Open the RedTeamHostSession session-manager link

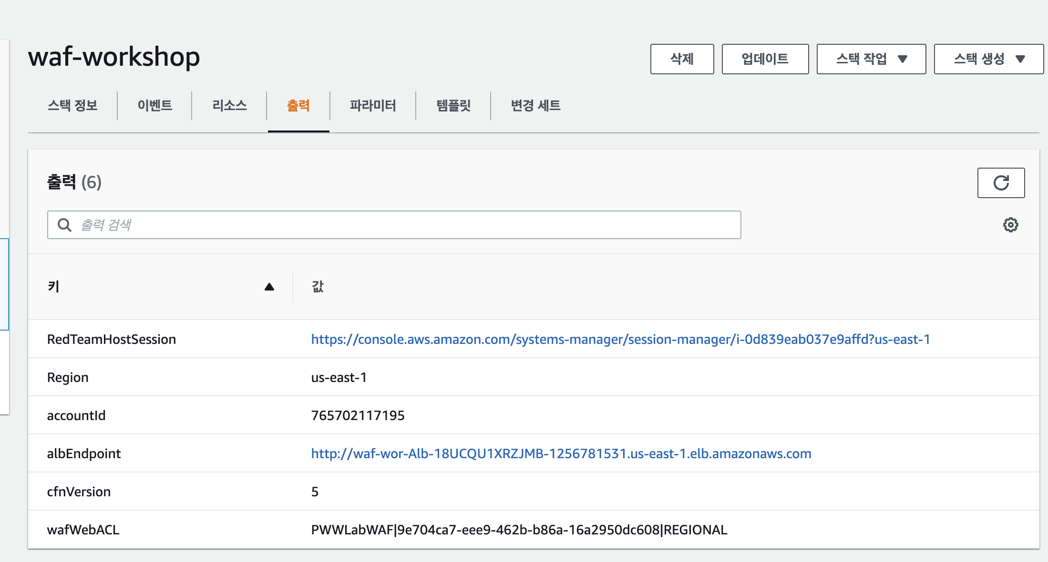pos(620,339)
